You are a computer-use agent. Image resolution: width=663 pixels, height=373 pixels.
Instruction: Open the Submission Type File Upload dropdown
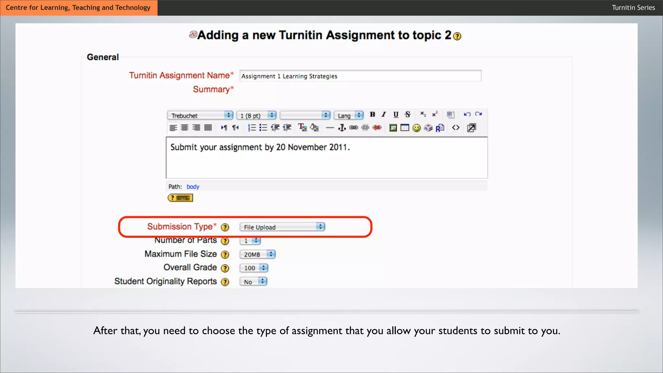coord(282,227)
